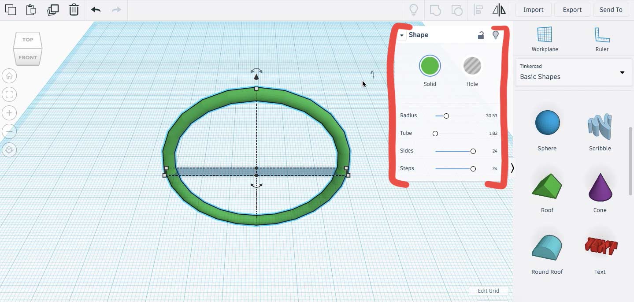Set shape to Hole
This screenshot has width=634, height=302.
(472, 66)
